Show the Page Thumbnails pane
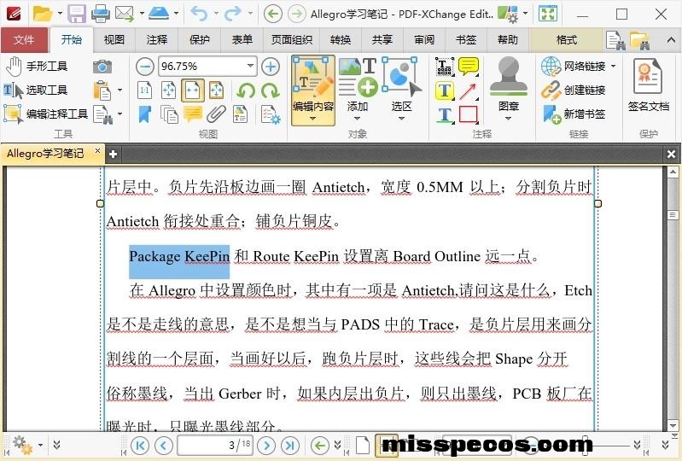The height and width of the screenshot is (461, 682). [x=169, y=114]
